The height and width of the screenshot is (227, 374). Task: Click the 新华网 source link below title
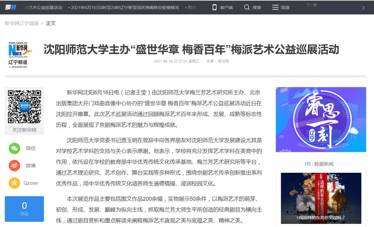[224, 61]
